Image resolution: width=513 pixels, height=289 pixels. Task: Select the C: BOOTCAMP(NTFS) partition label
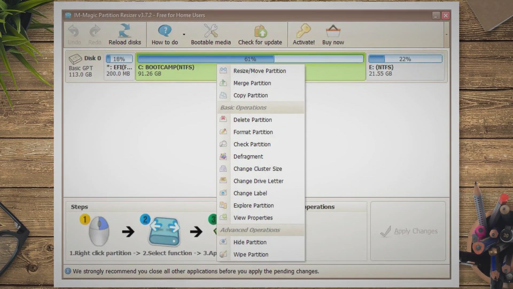pyautogui.click(x=166, y=67)
